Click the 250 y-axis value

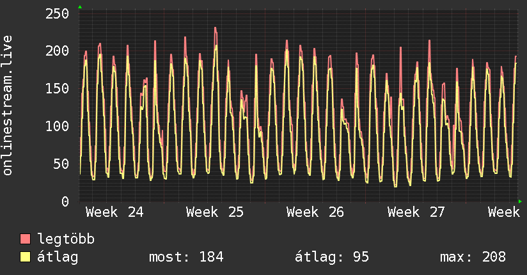[57, 14]
